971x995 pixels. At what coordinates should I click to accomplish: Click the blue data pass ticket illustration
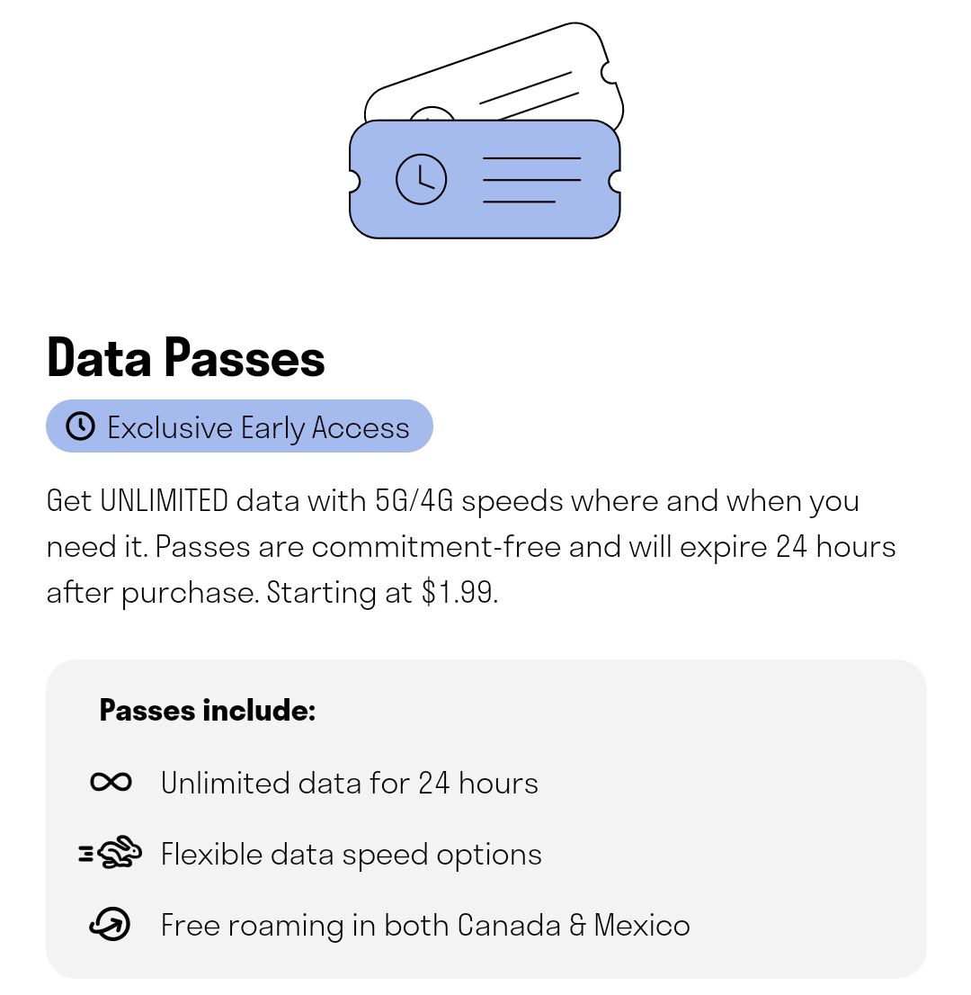pyautogui.click(x=485, y=180)
